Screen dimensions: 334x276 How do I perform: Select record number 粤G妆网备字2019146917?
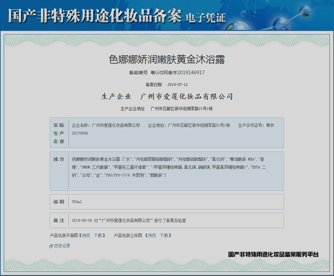click(178, 73)
